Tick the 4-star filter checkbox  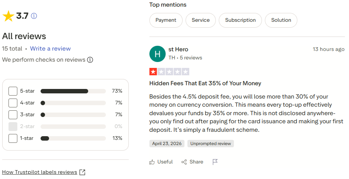(13, 103)
